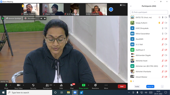Click the meeting encryption shield icon

3,18
